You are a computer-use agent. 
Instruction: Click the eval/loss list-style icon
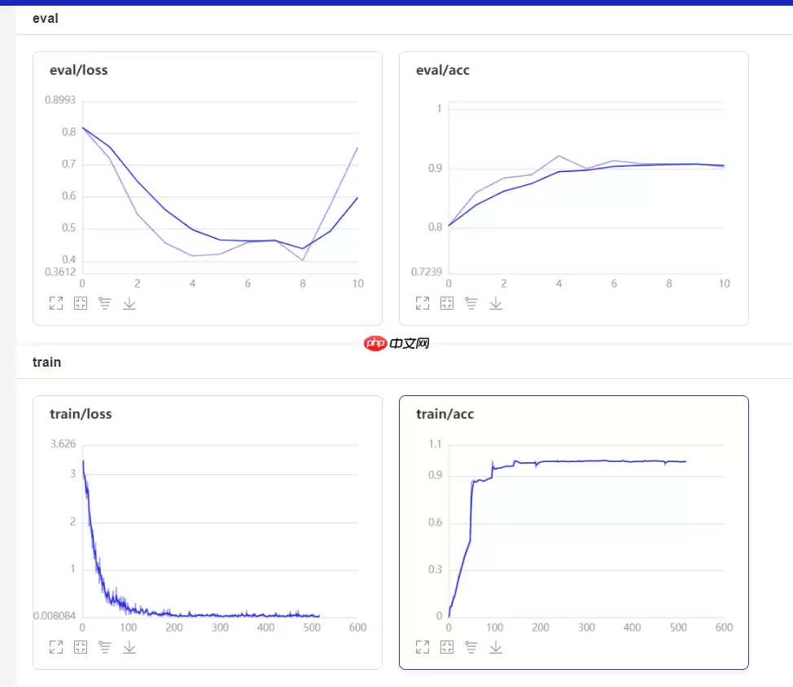105,303
